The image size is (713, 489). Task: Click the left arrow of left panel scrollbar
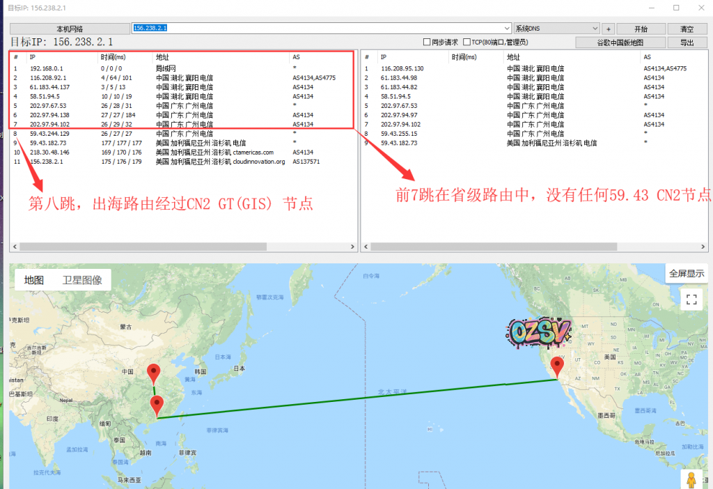[15, 247]
